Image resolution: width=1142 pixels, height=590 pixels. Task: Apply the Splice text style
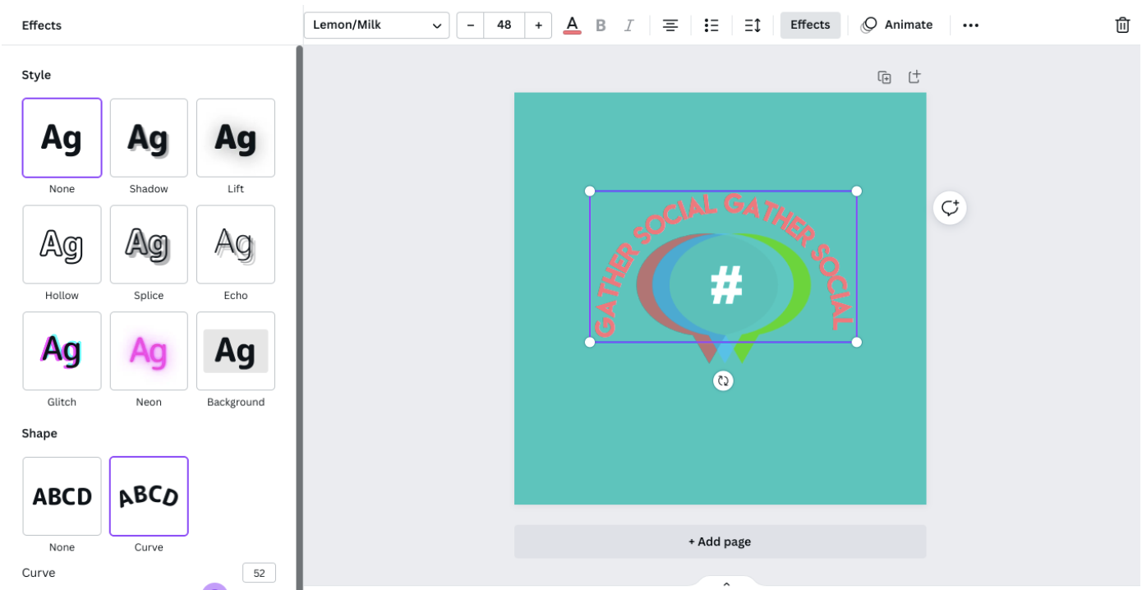click(x=149, y=245)
